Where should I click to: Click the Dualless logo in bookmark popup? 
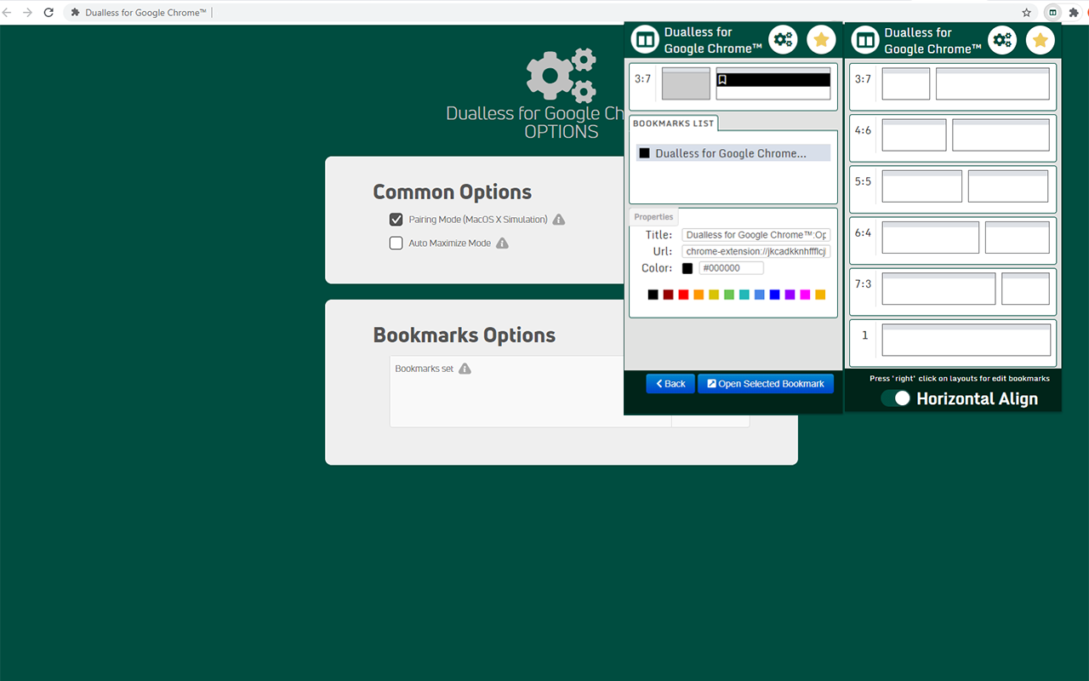tap(646, 40)
